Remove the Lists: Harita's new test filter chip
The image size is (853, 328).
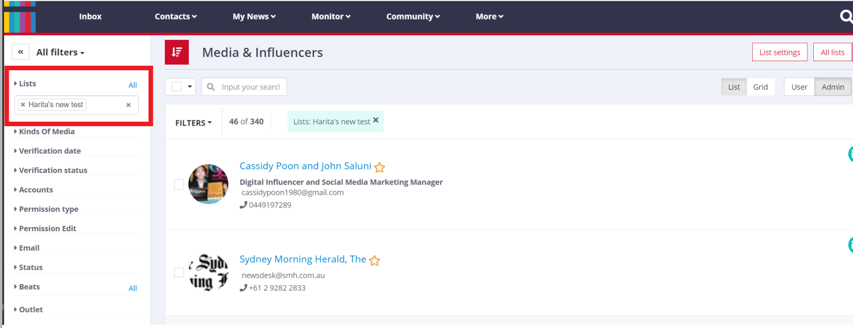pyautogui.click(x=376, y=120)
